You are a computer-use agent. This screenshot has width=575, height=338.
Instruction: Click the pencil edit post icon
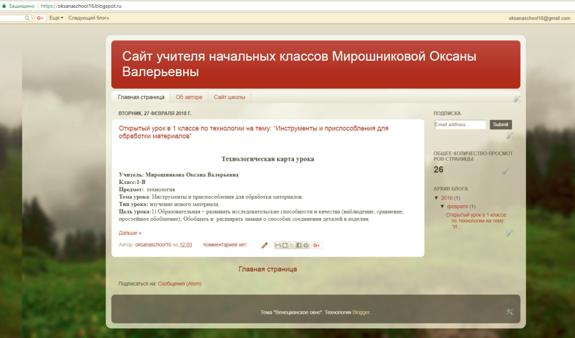(264, 246)
